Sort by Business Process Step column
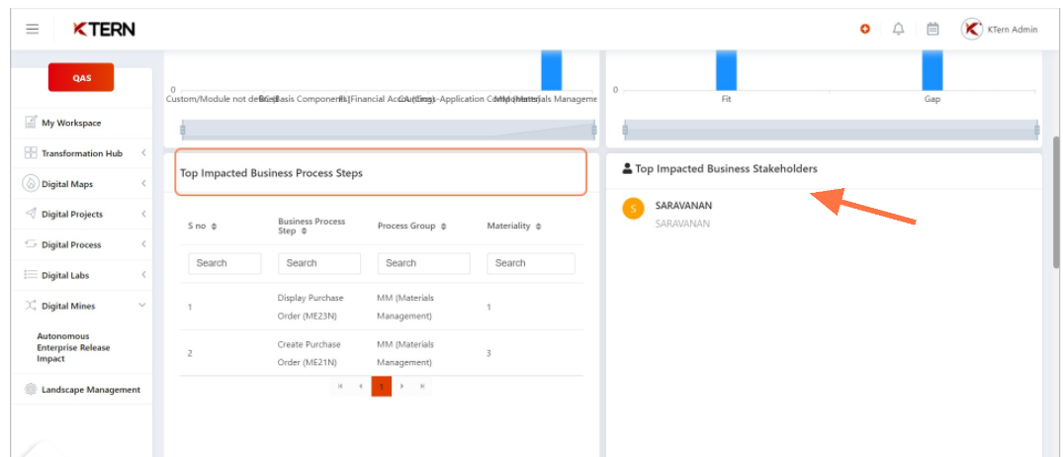Viewport: 1063px width, 457px height. pyautogui.click(x=304, y=231)
